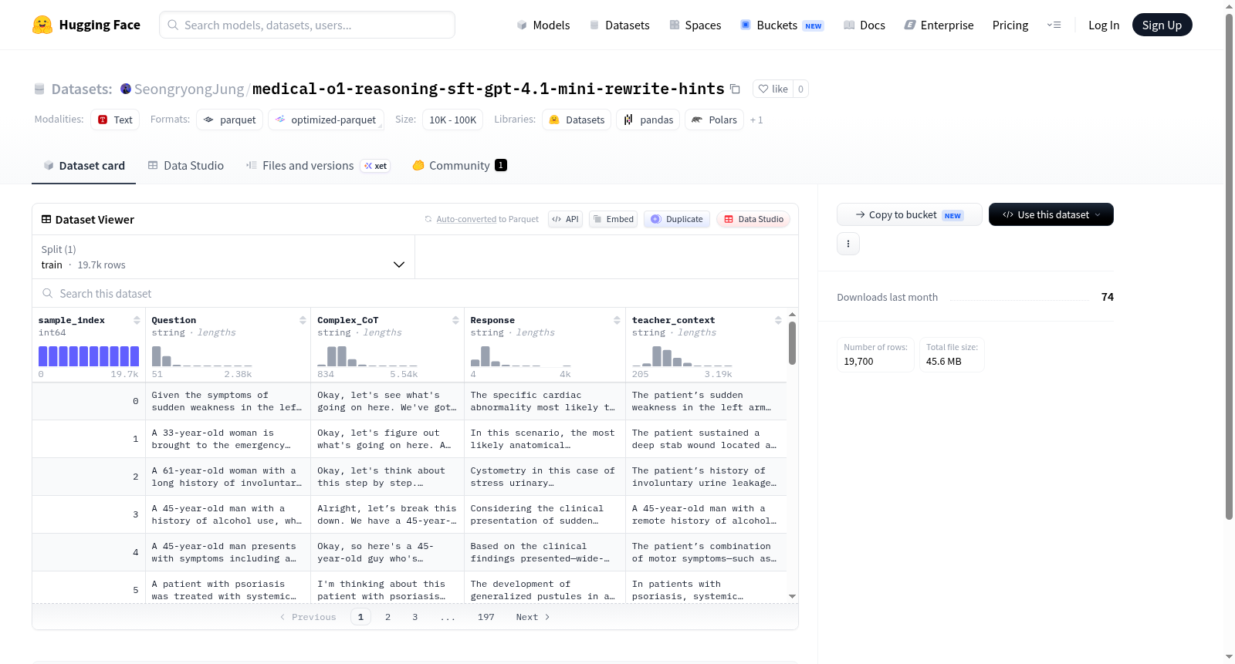Click the Complex_CoT lengths histogram
Screen dimensions: 1235x664
tap(367, 356)
